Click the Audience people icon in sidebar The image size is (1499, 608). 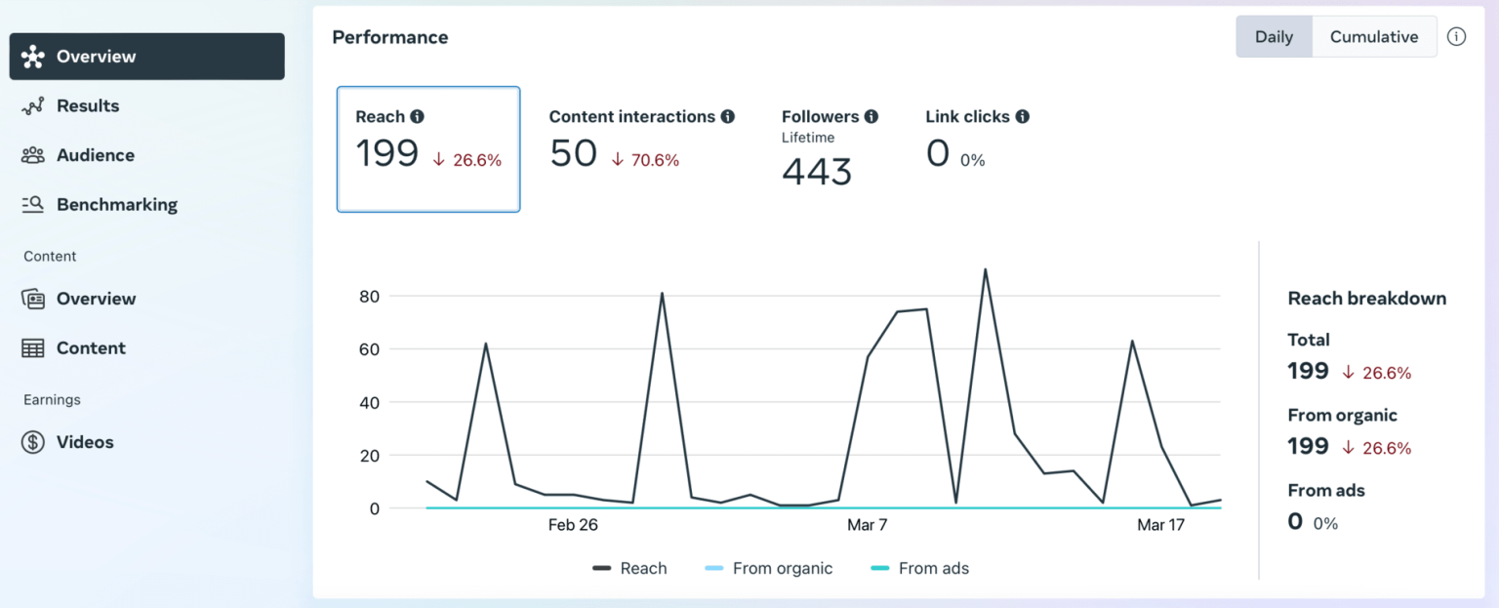(32, 154)
